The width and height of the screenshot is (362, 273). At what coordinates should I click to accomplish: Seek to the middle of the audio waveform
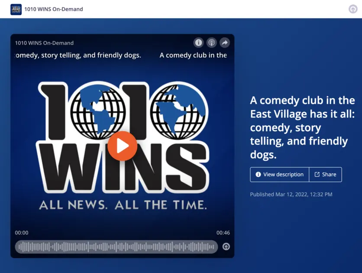click(x=116, y=247)
